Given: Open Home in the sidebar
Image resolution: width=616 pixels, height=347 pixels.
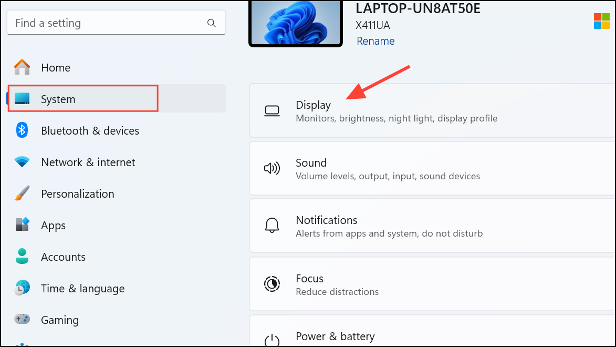Looking at the screenshot, I should 116,67.
